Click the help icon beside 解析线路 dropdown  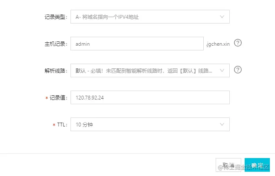coord(238,70)
